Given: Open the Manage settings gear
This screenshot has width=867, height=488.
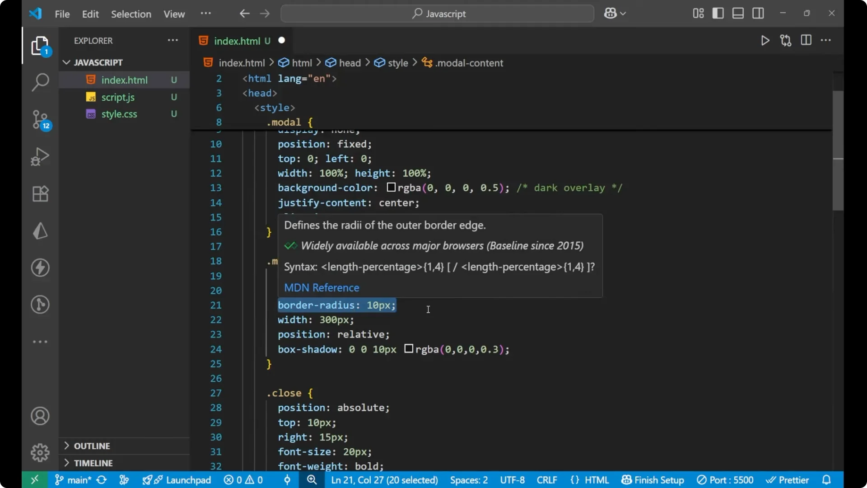Looking at the screenshot, I should (x=40, y=452).
